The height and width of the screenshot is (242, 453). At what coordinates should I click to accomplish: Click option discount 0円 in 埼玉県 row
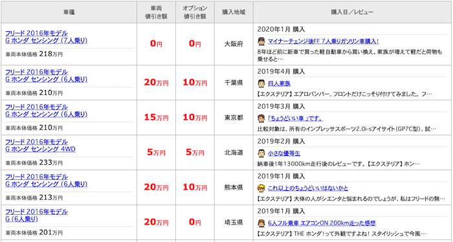pos(195,223)
